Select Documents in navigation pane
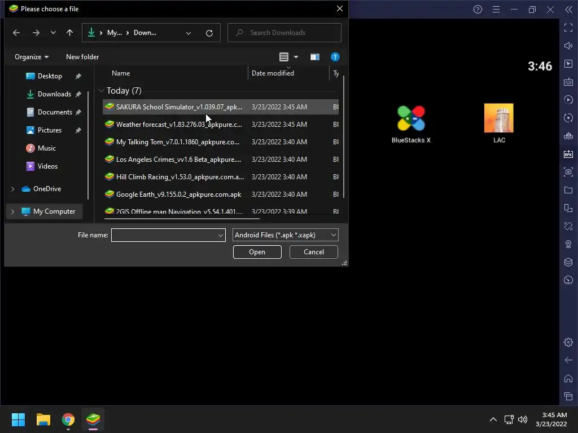This screenshot has height=433, width=578. pos(55,112)
